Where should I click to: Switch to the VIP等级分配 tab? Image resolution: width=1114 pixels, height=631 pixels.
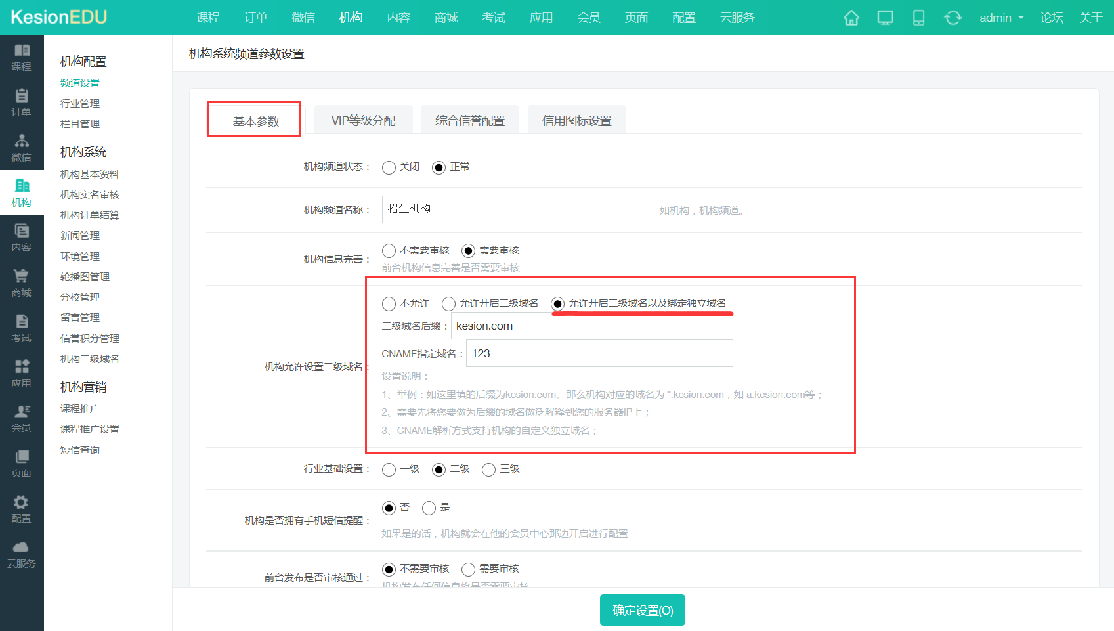pyautogui.click(x=362, y=120)
